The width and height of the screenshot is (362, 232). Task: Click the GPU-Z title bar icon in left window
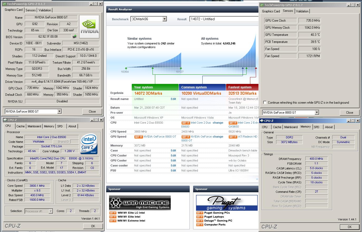click(x=4, y=4)
